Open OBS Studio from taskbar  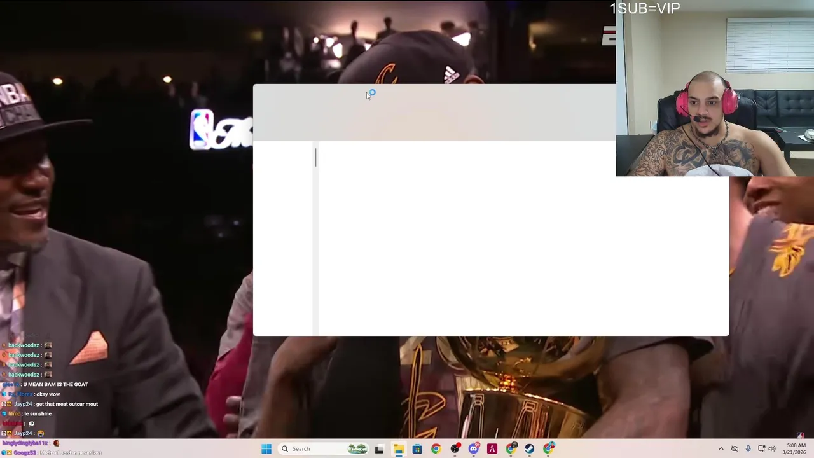455,449
